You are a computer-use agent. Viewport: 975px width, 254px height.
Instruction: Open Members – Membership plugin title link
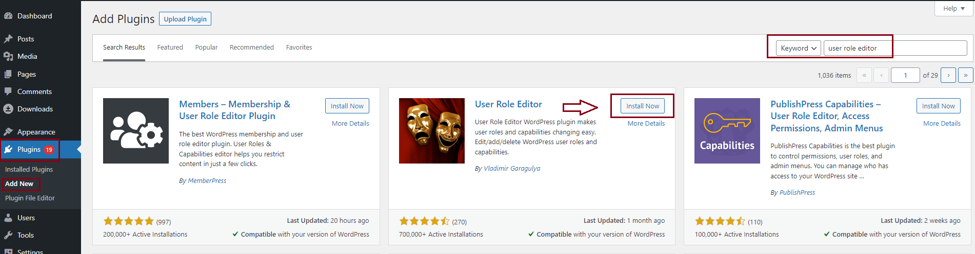tap(234, 110)
